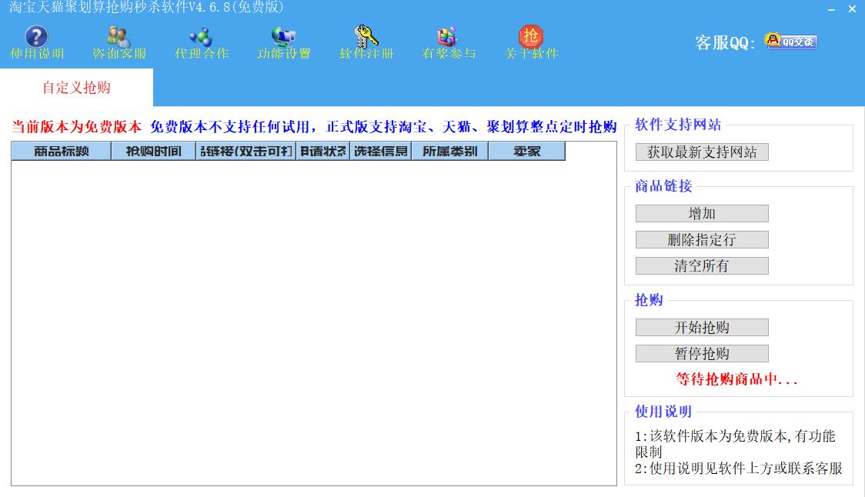
Task: Open the 使用说明 help icon
Action: tap(37, 38)
